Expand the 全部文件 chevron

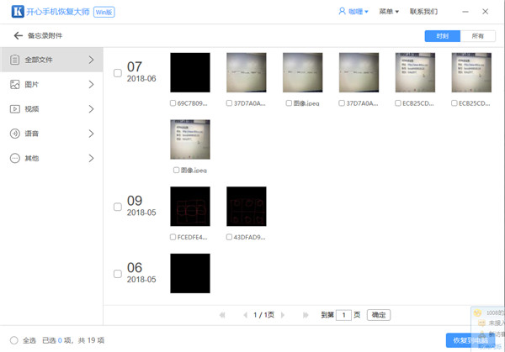tap(91, 60)
